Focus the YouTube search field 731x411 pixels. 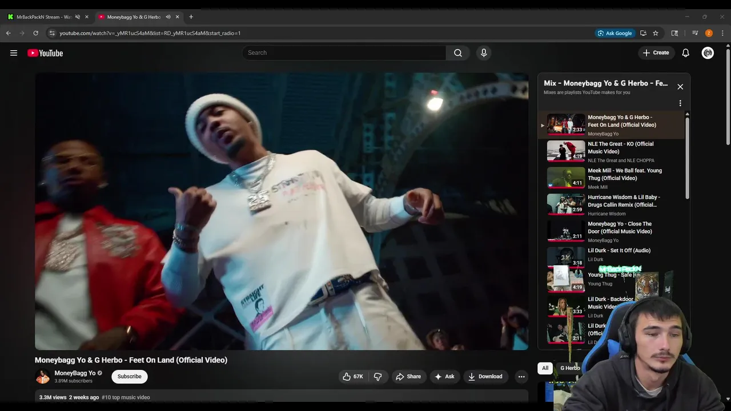tap(344, 53)
